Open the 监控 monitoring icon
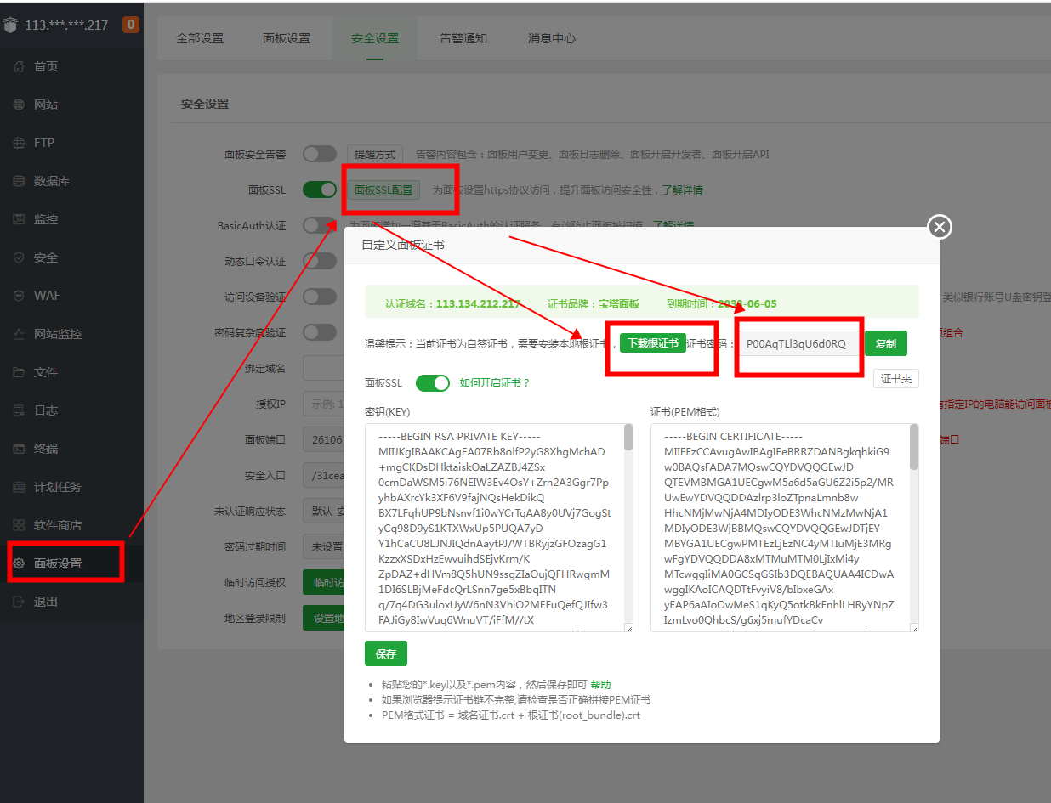The width and height of the screenshot is (1051, 803). (x=19, y=219)
